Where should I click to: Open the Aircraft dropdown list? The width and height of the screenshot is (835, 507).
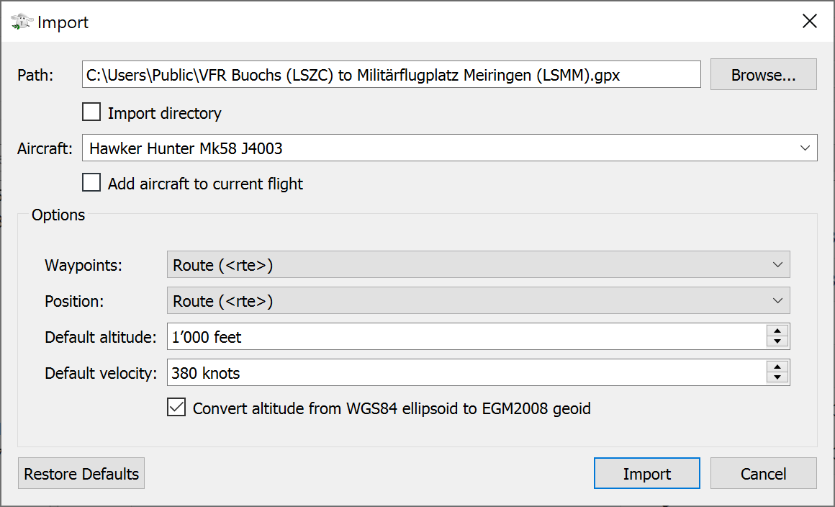(449, 148)
